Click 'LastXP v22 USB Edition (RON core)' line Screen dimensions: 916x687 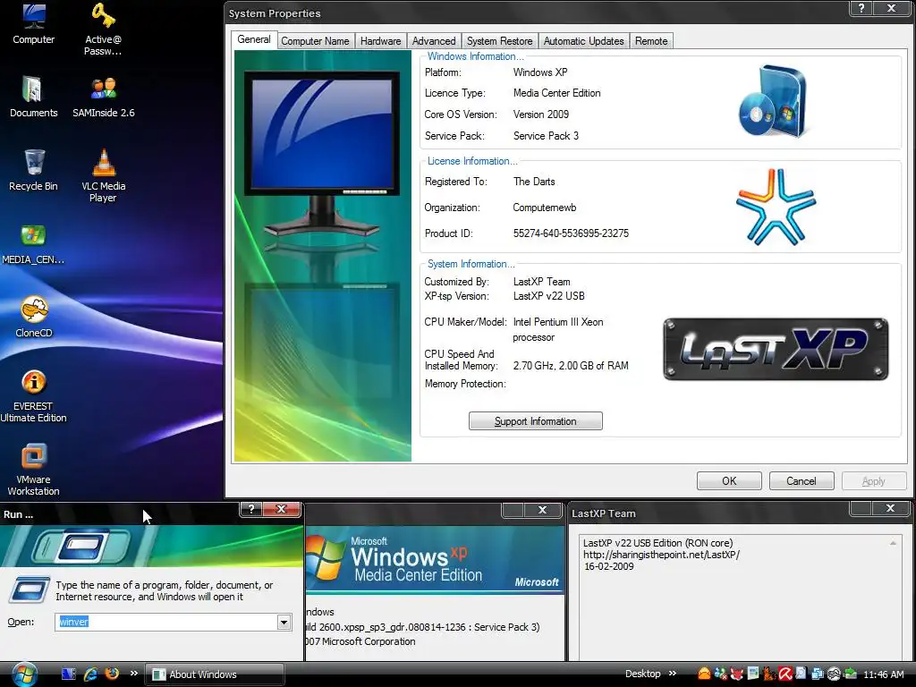pos(657,543)
